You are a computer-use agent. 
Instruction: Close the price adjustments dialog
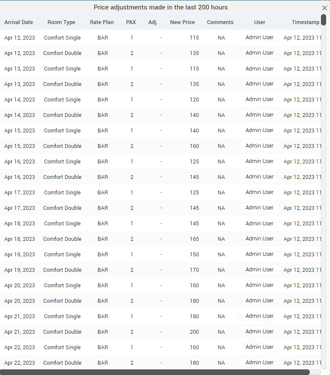(324, 8)
